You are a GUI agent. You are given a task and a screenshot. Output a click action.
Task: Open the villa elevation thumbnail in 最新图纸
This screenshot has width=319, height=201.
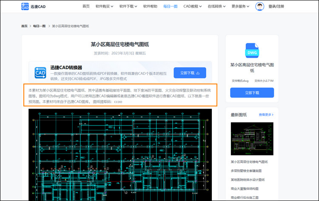pyautogui.click(x=252, y=139)
